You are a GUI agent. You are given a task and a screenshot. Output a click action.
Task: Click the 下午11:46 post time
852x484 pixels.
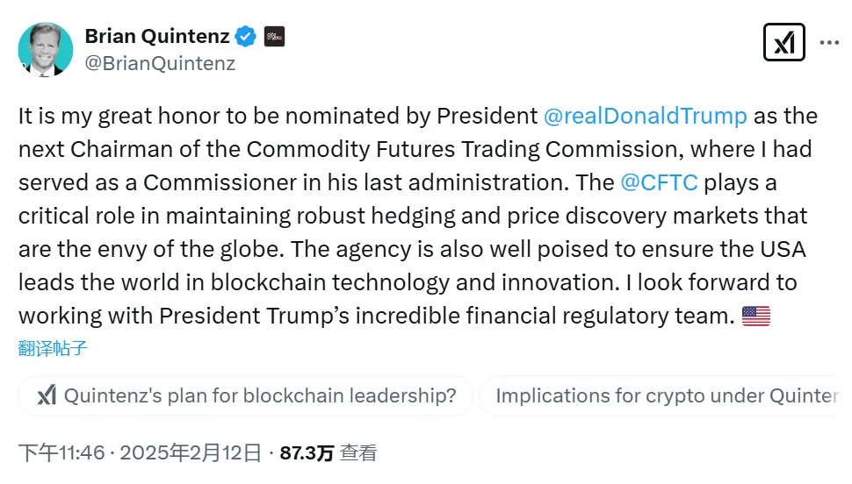click(61, 452)
